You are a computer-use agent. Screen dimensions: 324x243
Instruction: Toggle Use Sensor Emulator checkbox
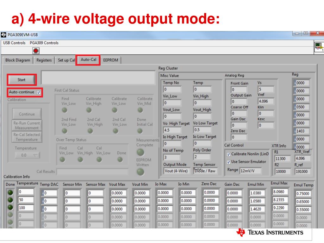coord(228,162)
